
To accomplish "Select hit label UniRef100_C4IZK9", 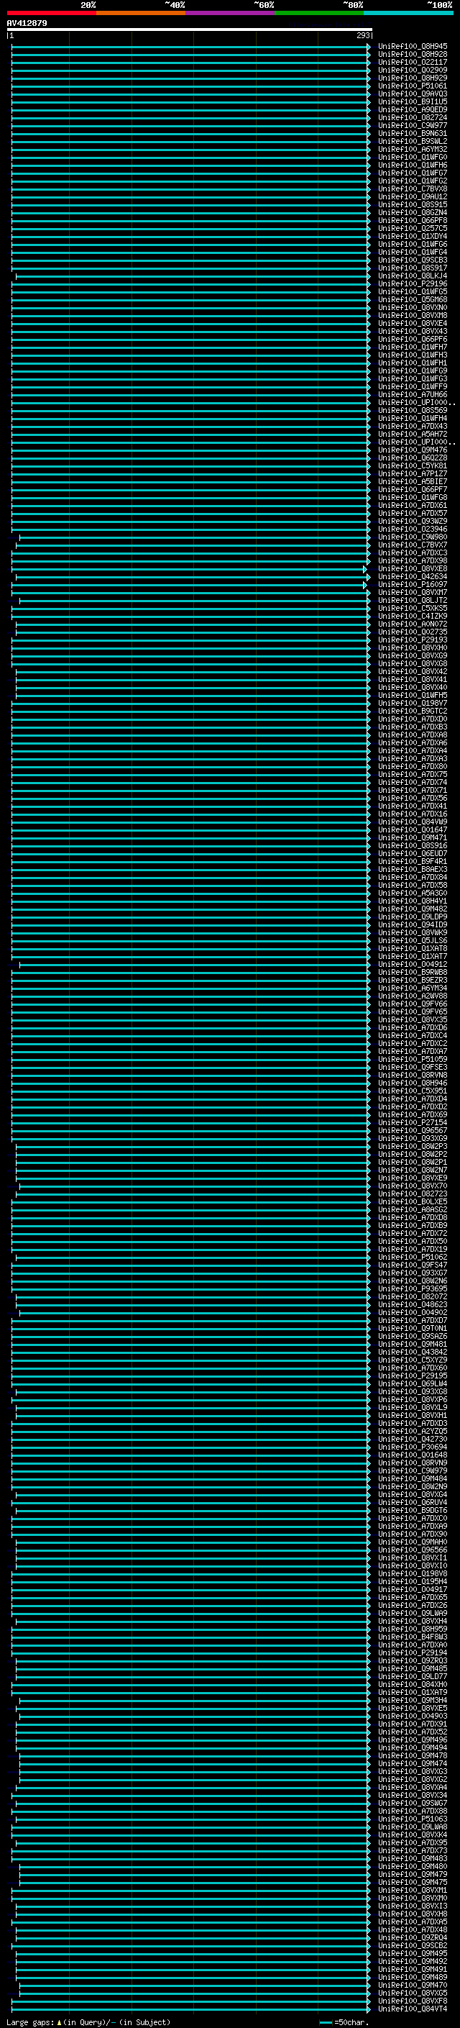I will pyautogui.click(x=413, y=616).
